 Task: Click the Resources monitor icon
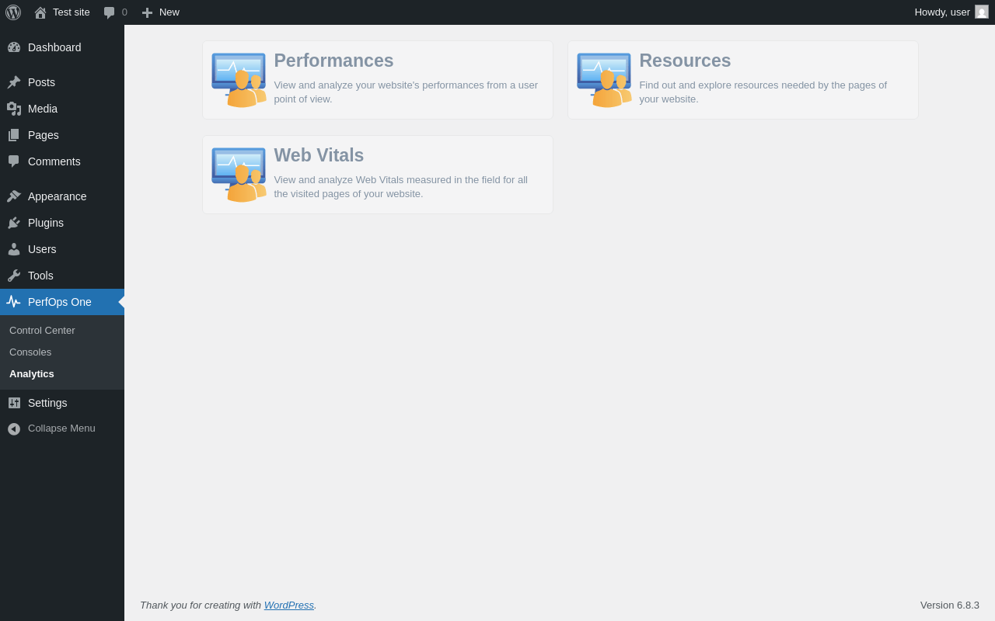[x=604, y=80]
